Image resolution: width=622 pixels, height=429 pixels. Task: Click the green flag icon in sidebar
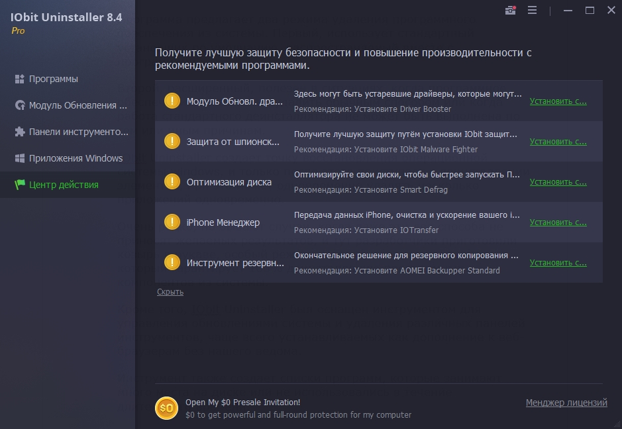coord(19,184)
